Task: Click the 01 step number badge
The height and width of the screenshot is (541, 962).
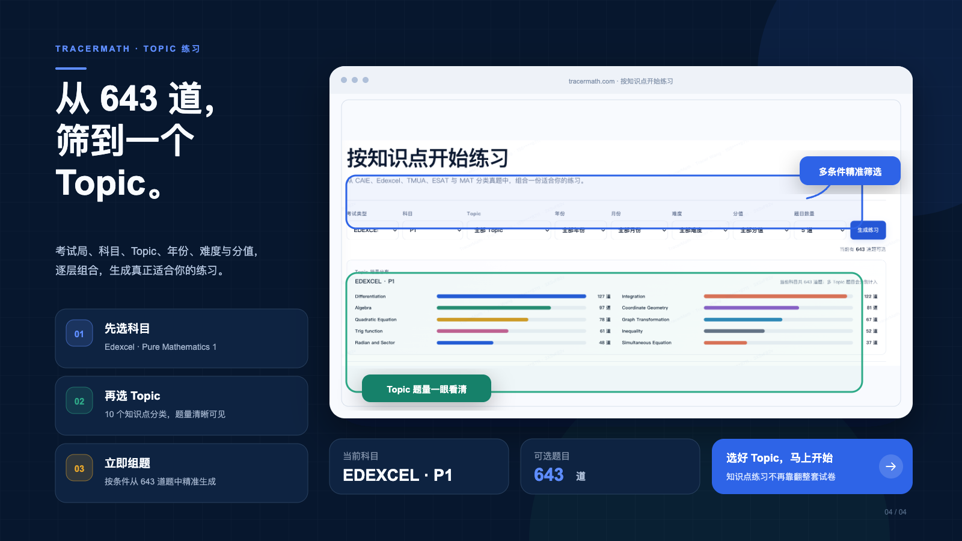Action: point(79,334)
